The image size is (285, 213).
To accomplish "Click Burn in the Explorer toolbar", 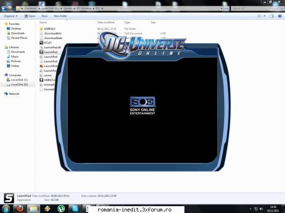I will pyautogui.click(x=45, y=16).
